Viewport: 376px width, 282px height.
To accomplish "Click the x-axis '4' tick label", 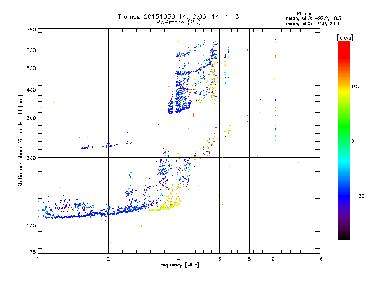I will pyautogui.click(x=179, y=259).
